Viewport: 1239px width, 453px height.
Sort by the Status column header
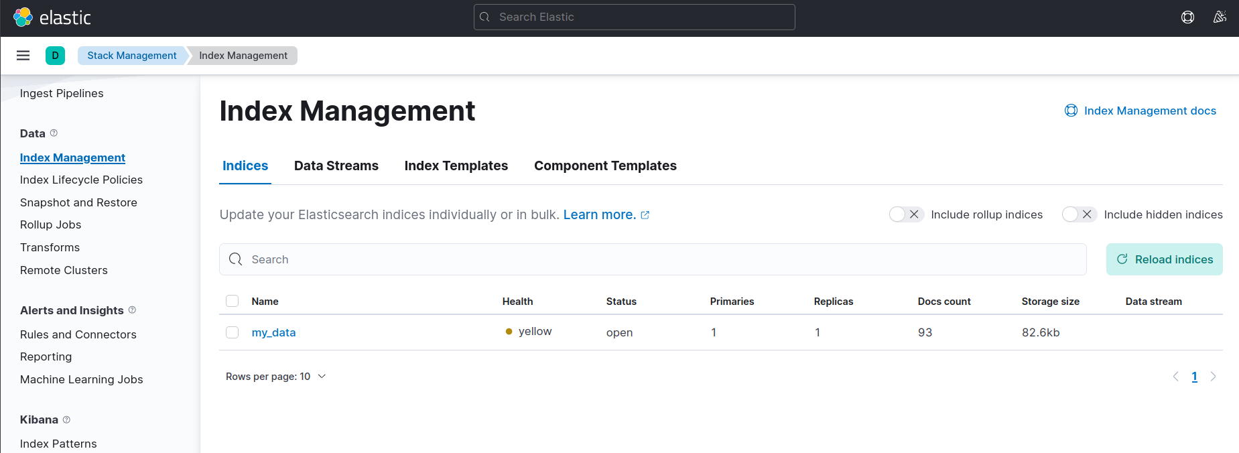pyautogui.click(x=621, y=302)
